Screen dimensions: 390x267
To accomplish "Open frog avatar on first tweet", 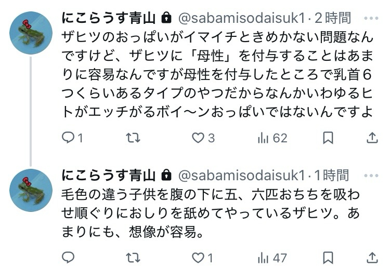I will pyautogui.click(x=31, y=33).
